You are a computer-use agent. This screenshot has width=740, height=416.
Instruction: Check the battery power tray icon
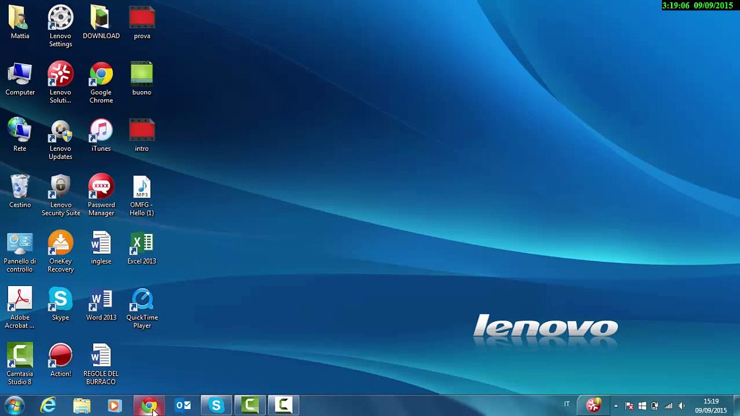(655, 406)
